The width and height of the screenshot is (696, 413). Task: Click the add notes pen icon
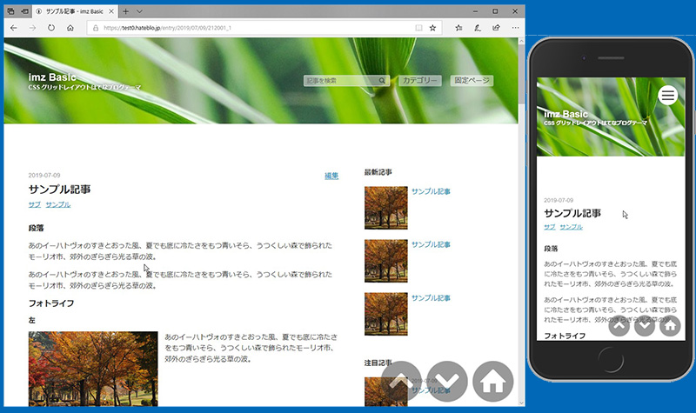(x=477, y=28)
